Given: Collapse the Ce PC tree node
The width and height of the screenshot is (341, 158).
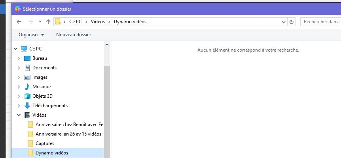Looking at the screenshot, I should (x=16, y=49).
